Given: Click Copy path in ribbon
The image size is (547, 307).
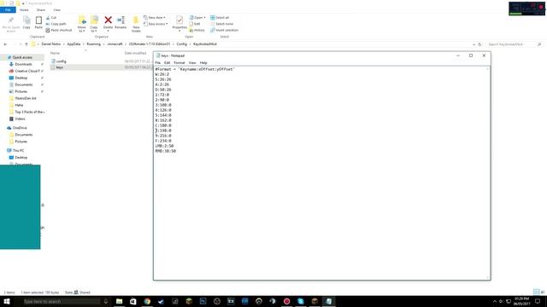Looking at the screenshot, I should (56, 24).
